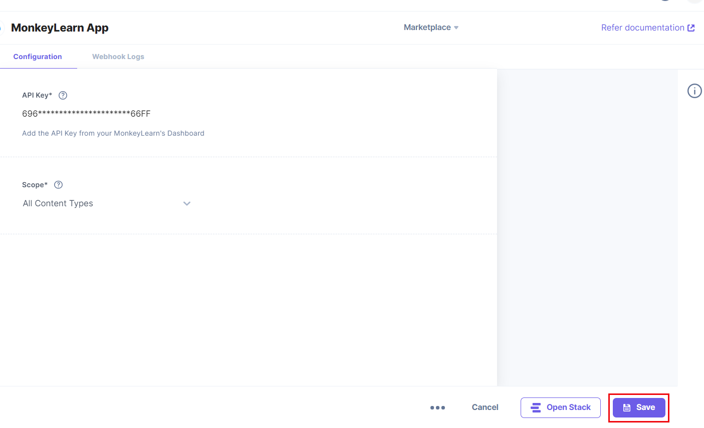
Task: Switch to the Configuration tab
Action: tap(38, 57)
